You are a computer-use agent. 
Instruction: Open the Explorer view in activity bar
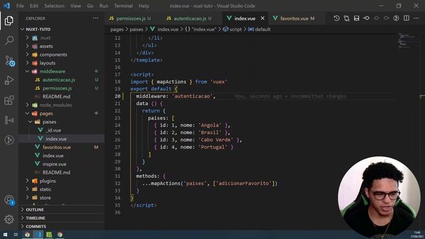(x=9, y=21)
